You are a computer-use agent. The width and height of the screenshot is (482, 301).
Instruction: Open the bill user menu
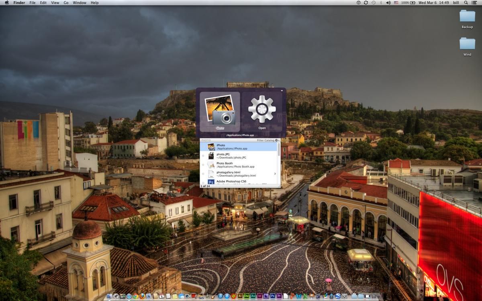(x=456, y=2)
